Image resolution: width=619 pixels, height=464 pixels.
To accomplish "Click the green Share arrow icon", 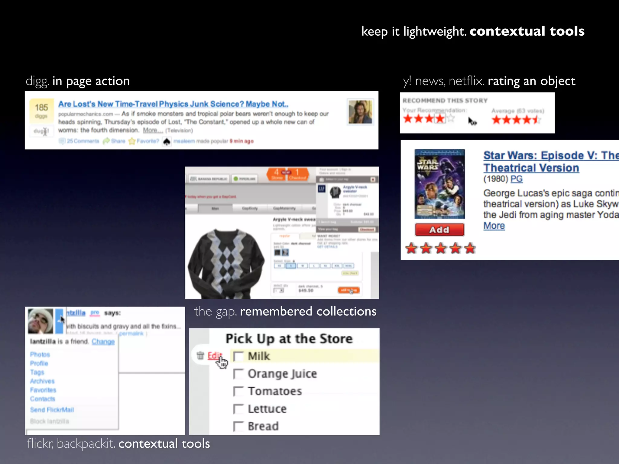I will pyautogui.click(x=106, y=141).
